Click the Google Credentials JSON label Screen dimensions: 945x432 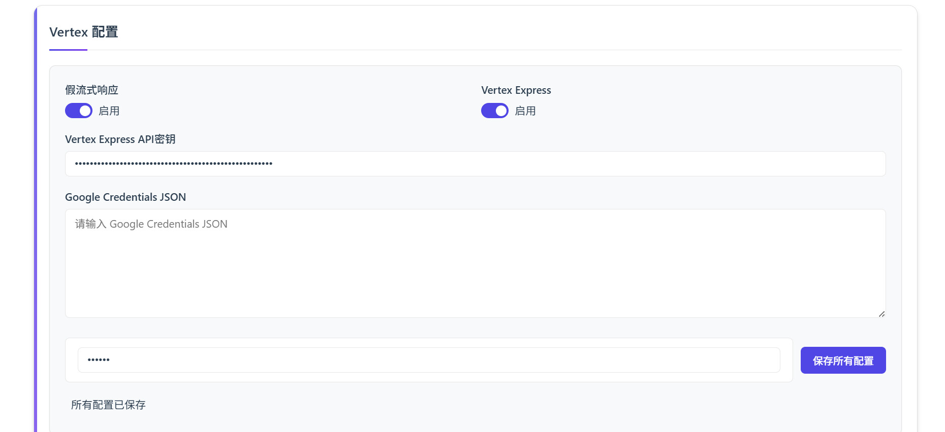tap(125, 197)
